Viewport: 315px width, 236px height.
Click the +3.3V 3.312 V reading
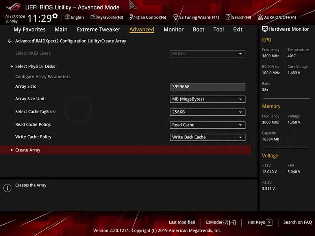(x=269, y=188)
